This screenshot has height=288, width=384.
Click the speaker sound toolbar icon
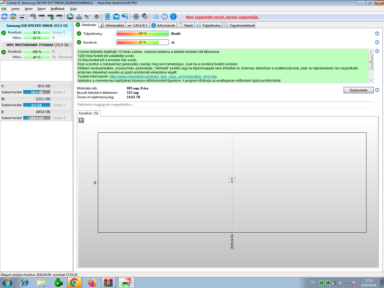click(x=145, y=16)
